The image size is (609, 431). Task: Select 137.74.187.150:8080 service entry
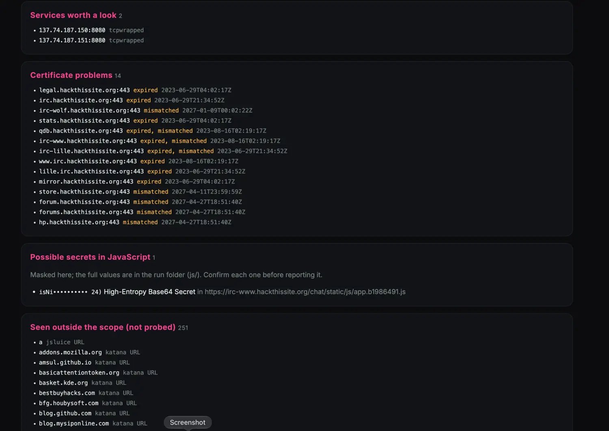[x=91, y=30]
